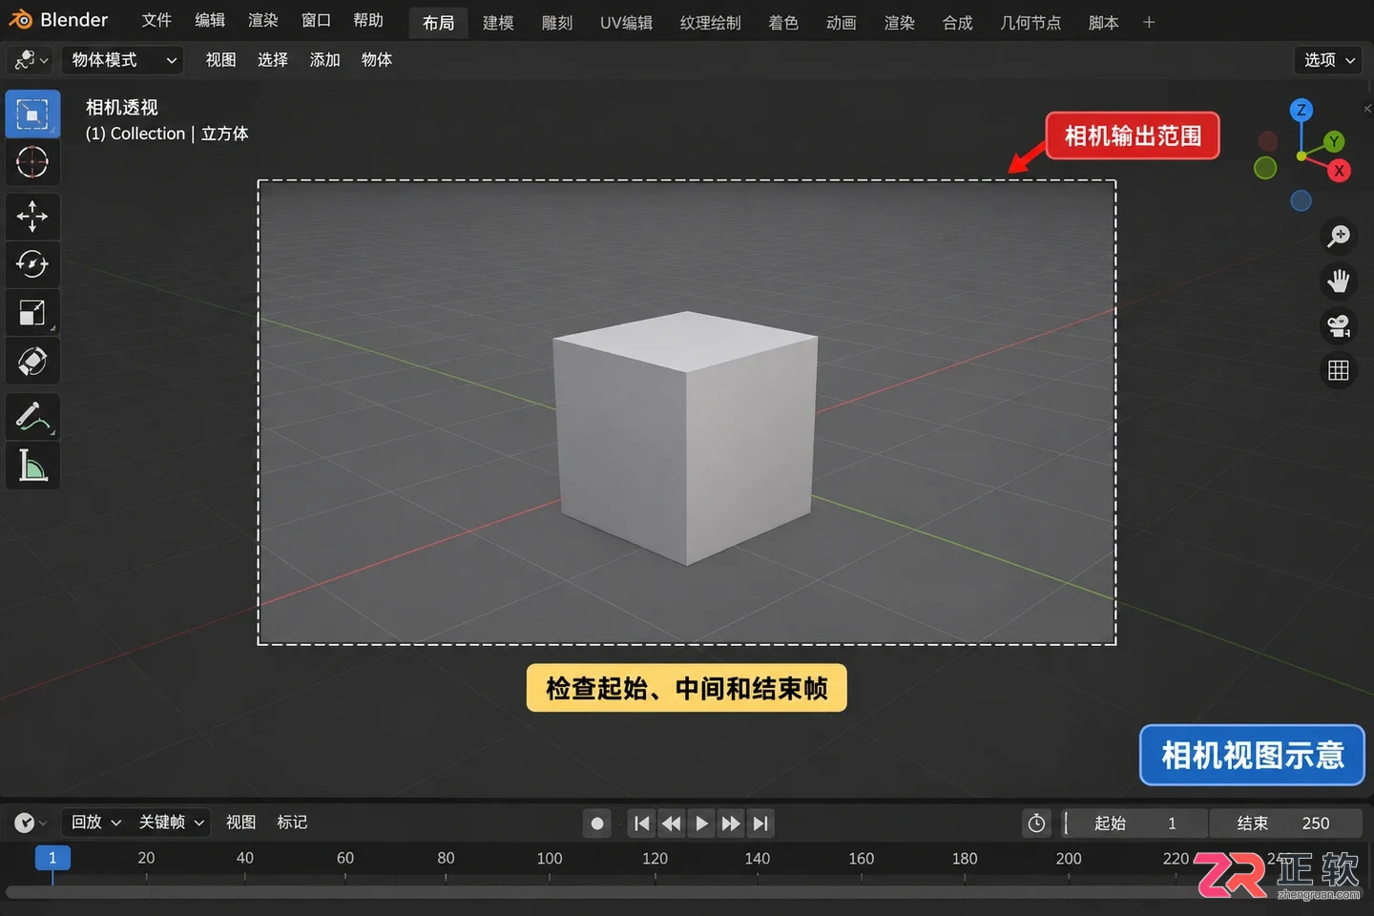1374x916 pixels.
Task: Toggle orthographic grid view icon
Action: 1339,370
